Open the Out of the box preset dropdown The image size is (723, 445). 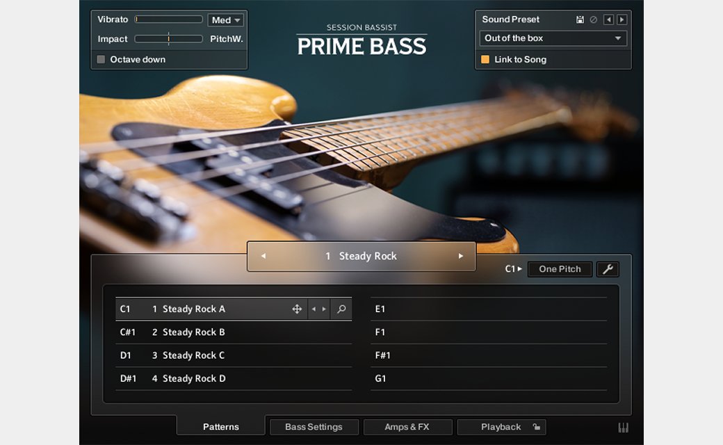tap(553, 38)
